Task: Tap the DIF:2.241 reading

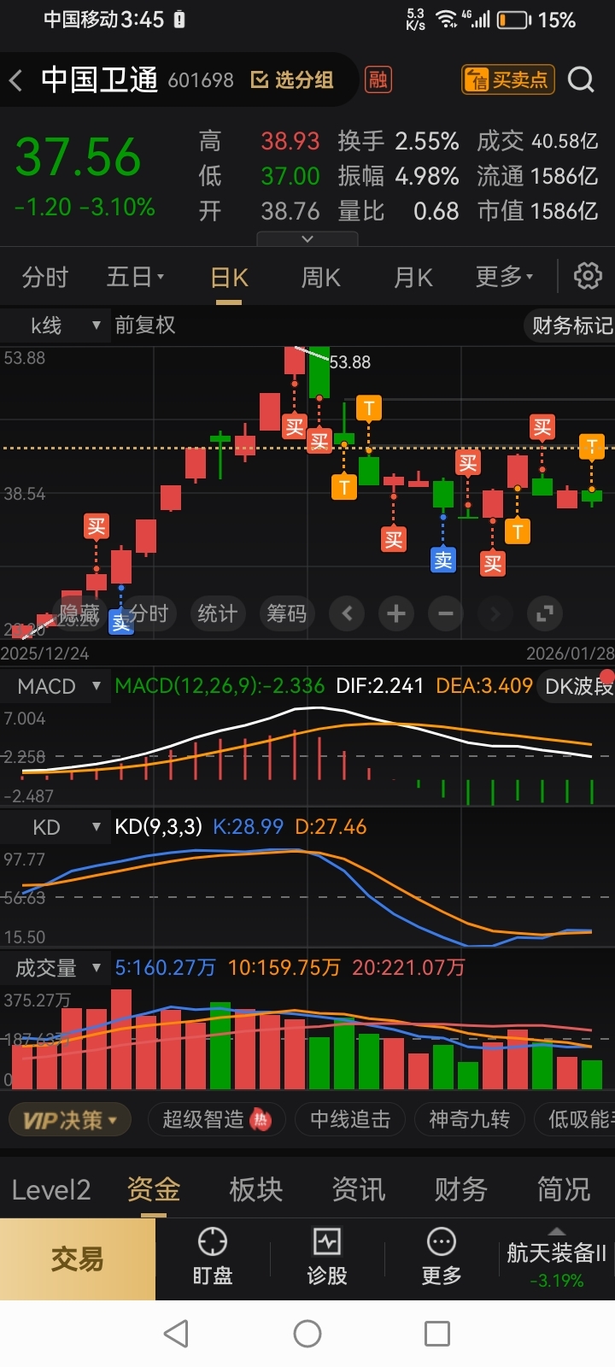Action: click(380, 686)
